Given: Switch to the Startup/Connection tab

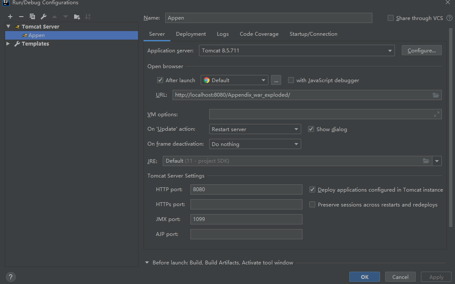Looking at the screenshot, I should click(314, 34).
